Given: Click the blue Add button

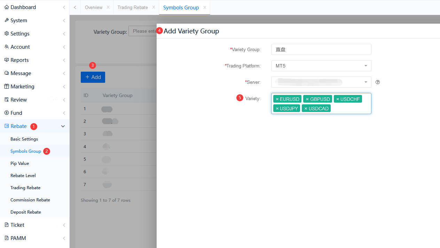Looking at the screenshot, I should coord(93,77).
